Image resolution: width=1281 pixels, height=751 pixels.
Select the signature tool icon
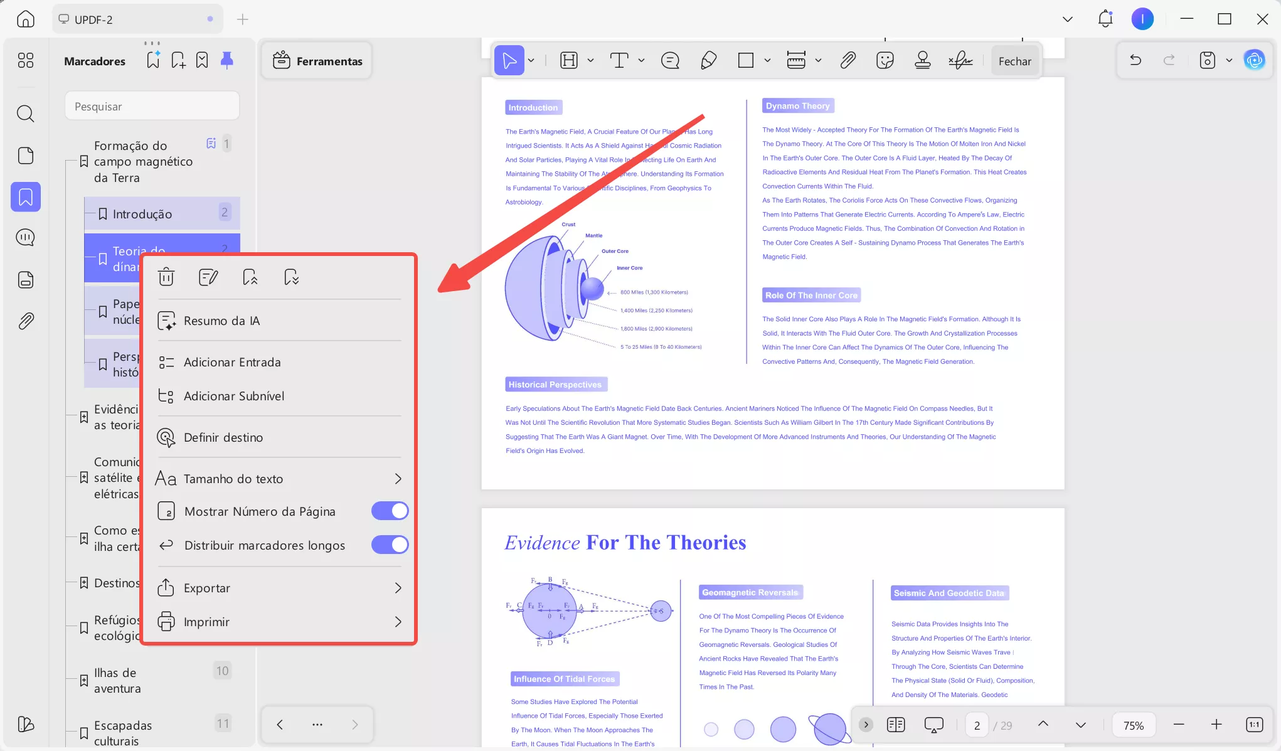tap(960, 60)
